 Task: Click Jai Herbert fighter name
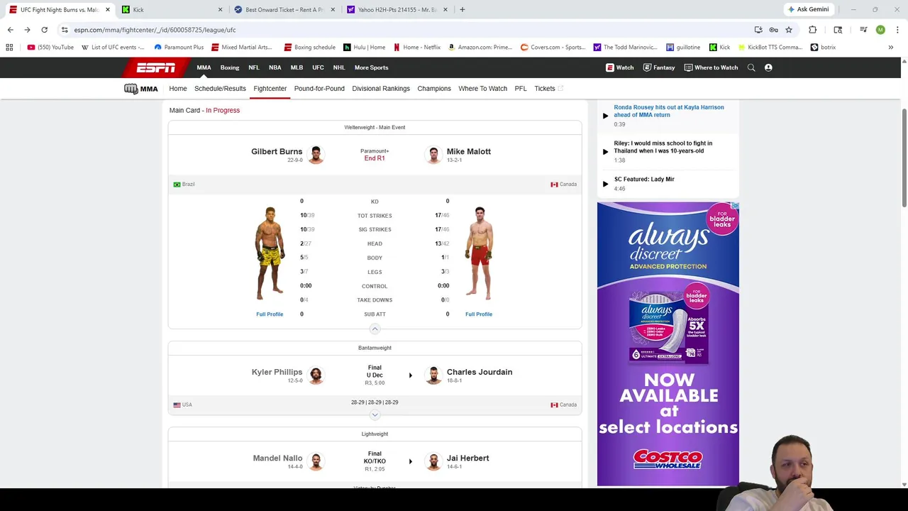pos(468,458)
